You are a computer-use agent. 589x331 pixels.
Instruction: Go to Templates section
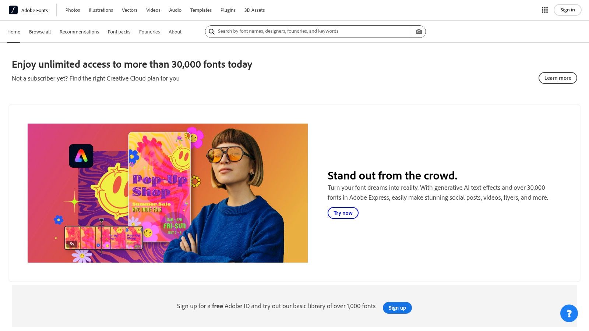(201, 10)
